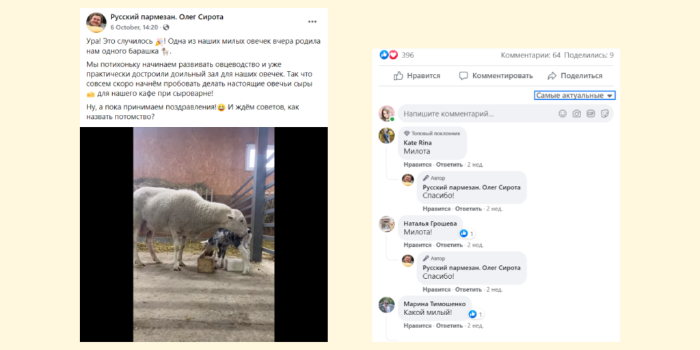Click Kate Rina's profile picture
This screenshot has width=700, height=350.
pyautogui.click(x=387, y=135)
